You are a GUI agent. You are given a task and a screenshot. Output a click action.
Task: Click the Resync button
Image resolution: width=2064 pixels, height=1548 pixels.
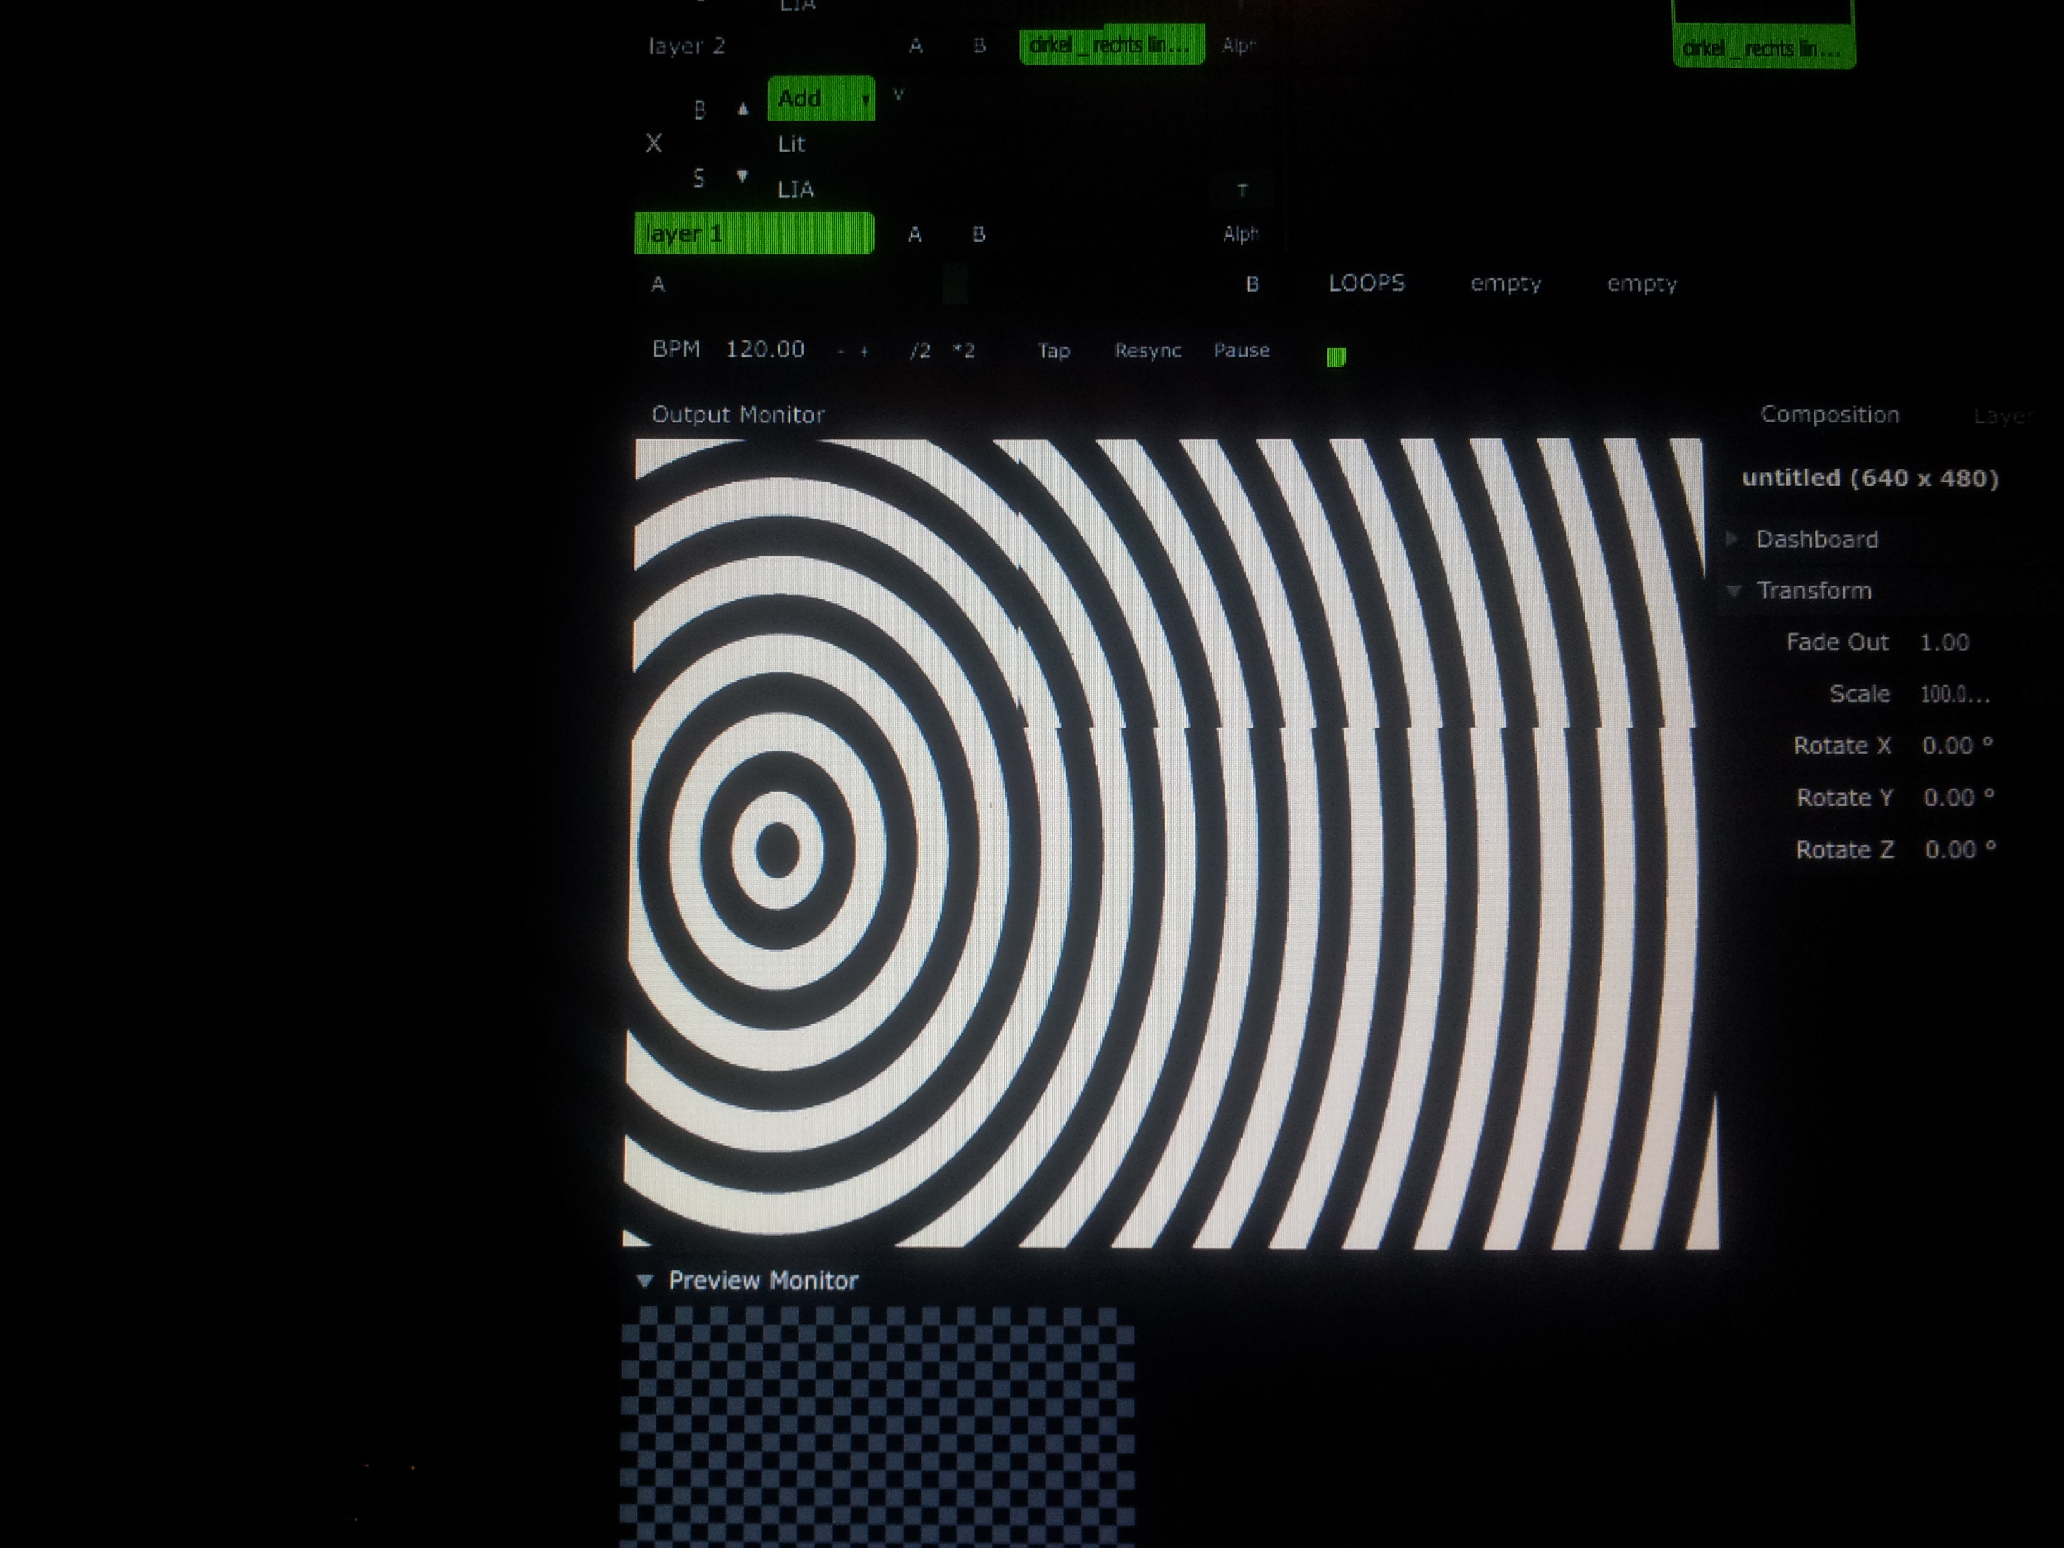pyautogui.click(x=1148, y=351)
